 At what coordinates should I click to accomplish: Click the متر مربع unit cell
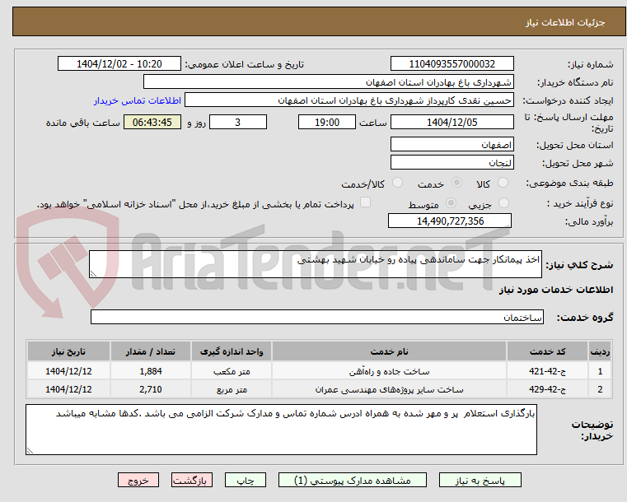point(232,389)
